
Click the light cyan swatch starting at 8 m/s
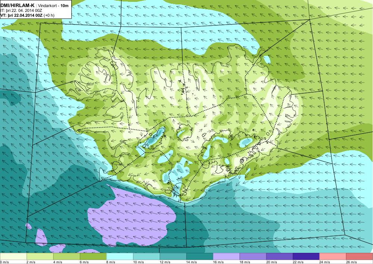pyautogui.click(x=120, y=257)
